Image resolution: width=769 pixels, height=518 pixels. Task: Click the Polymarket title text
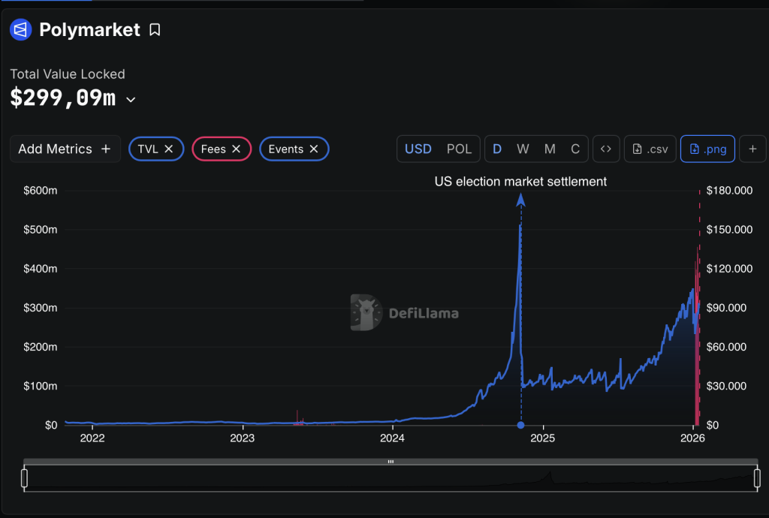(x=90, y=30)
